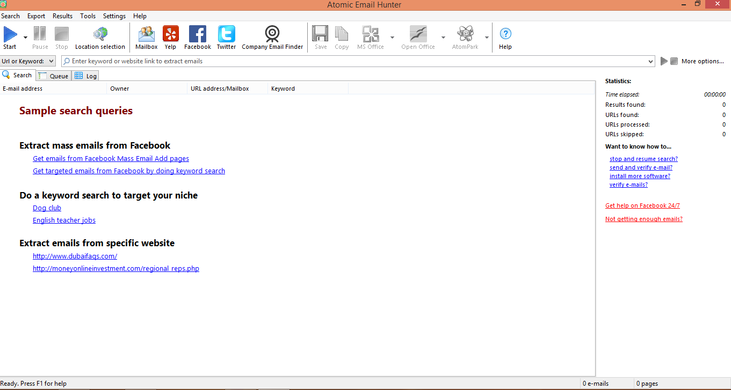The height and width of the screenshot is (390, 731).
Task: Expand the Start button dropdown arrow
Action: pos(25,38)
